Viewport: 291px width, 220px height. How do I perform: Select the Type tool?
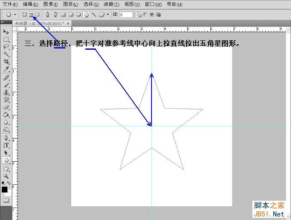[x=6, y=145]
